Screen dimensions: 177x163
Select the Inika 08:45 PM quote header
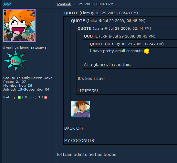(x=108, y=21)
